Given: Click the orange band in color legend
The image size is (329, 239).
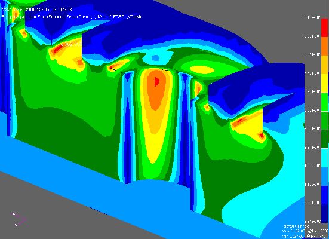Looking at the screenshot, I should point(324,46).
